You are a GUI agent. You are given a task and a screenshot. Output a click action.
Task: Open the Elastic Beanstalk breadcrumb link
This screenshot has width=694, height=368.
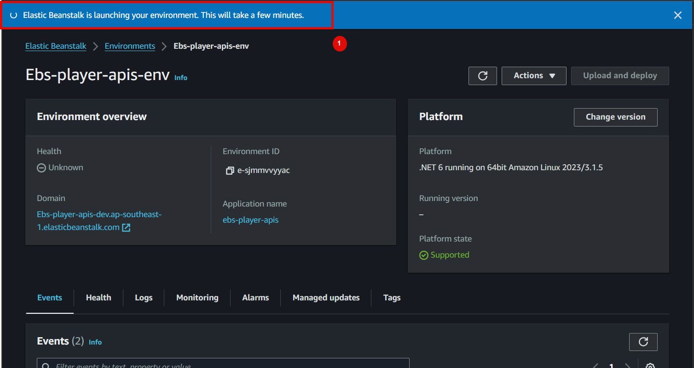[56, 46]
